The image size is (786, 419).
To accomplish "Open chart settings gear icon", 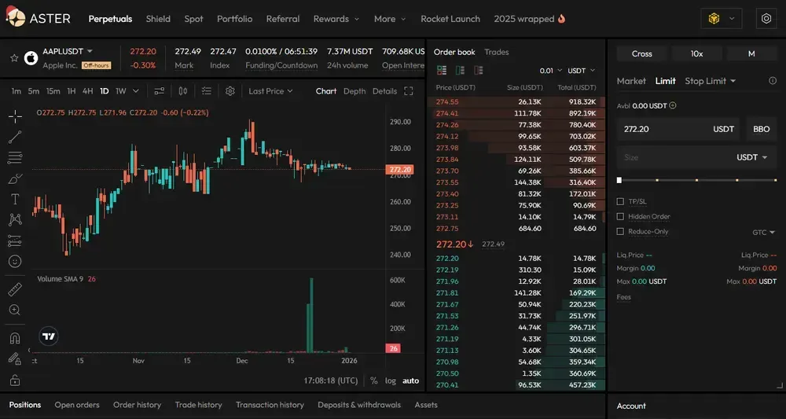I will [x=230, y=91].
